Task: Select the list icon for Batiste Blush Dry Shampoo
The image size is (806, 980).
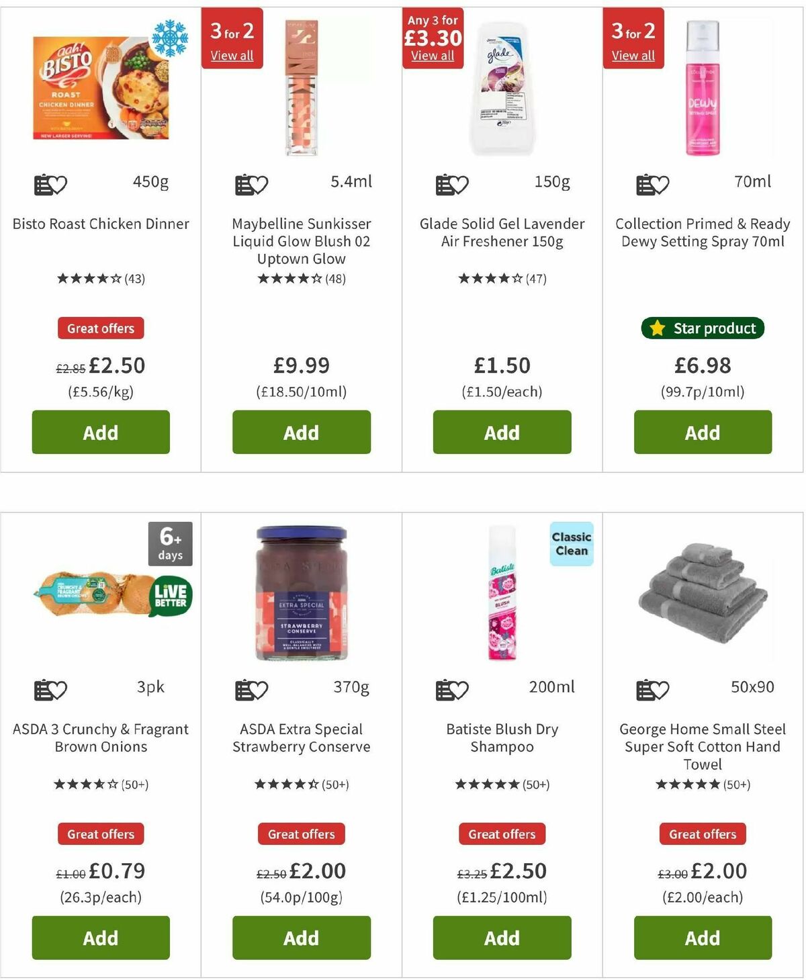Action: click(443, 688)
